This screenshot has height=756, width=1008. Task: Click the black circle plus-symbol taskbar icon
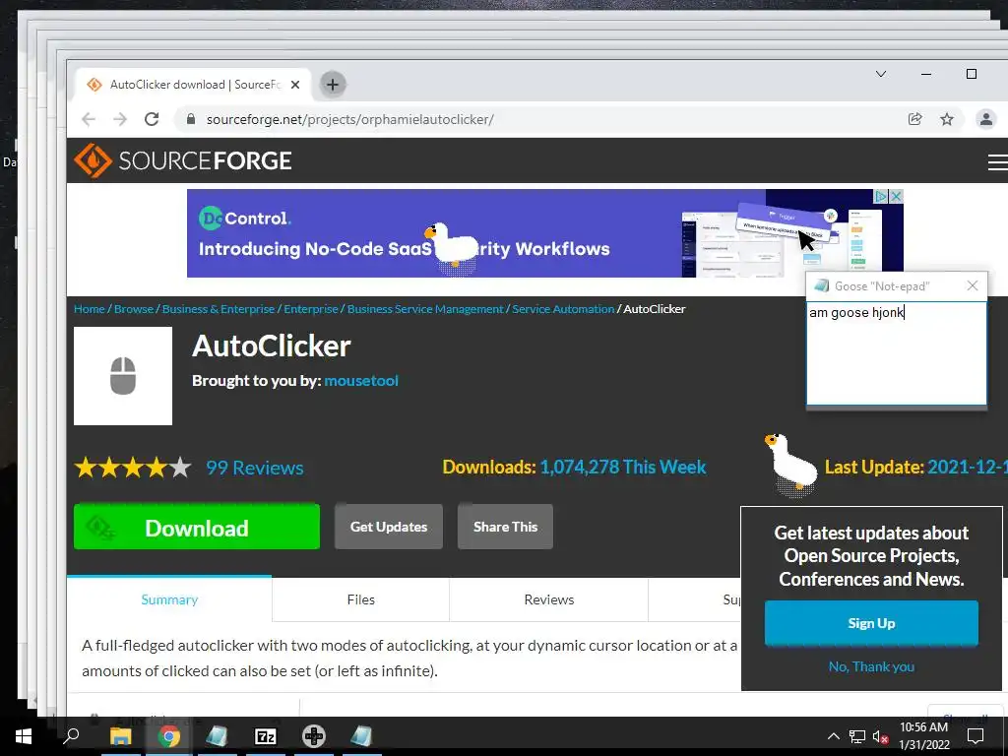(x=314, y=736)
